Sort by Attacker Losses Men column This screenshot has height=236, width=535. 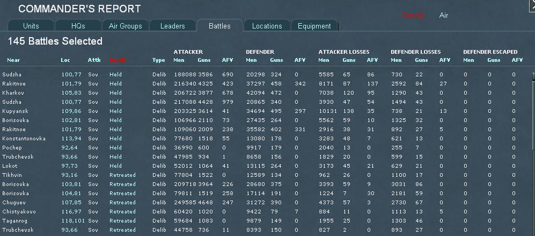pos(324,60)
